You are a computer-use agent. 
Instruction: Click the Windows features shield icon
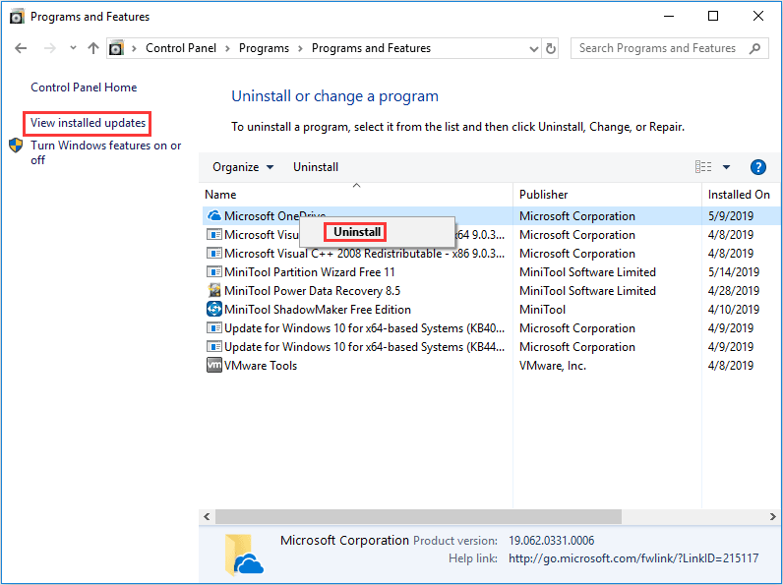[x=16, y=146]
